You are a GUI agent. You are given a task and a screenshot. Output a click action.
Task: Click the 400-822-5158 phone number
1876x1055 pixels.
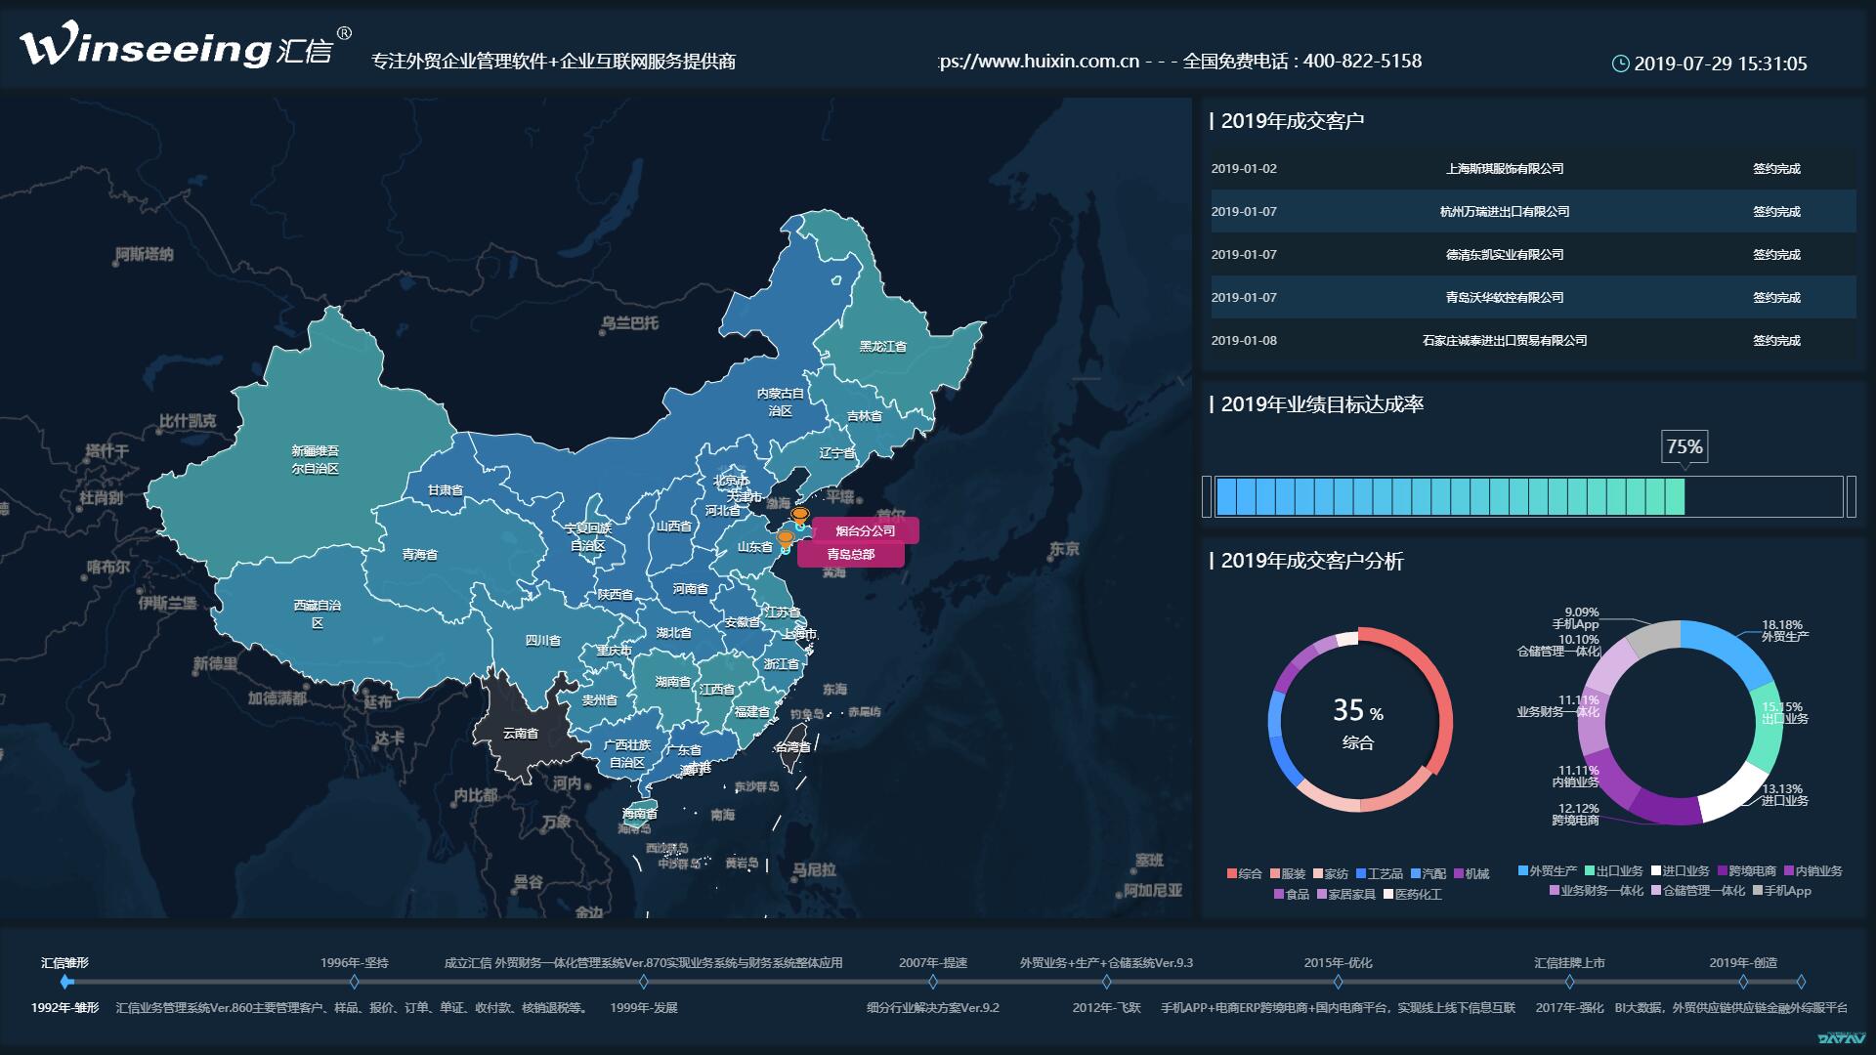point(1366,61)
